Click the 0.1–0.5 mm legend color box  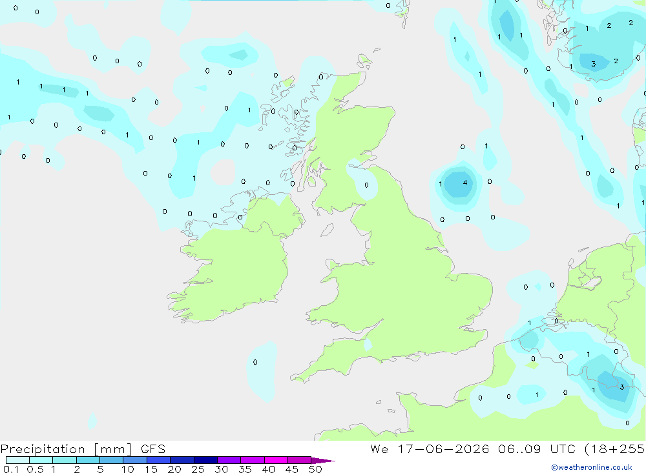17,460
